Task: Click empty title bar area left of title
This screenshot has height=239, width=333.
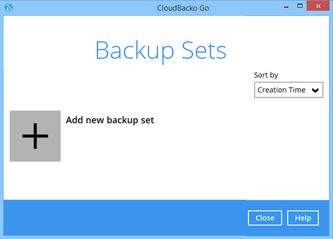Action: coord(74,7)
